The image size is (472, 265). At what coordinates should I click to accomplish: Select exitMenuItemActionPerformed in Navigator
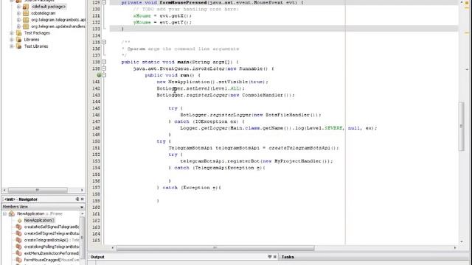click(x=51, y=253)
